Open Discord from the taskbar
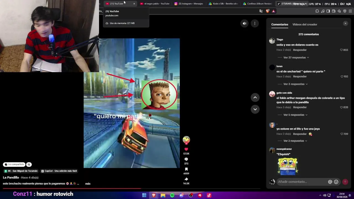The image size is (354, 199). point(181,195)
